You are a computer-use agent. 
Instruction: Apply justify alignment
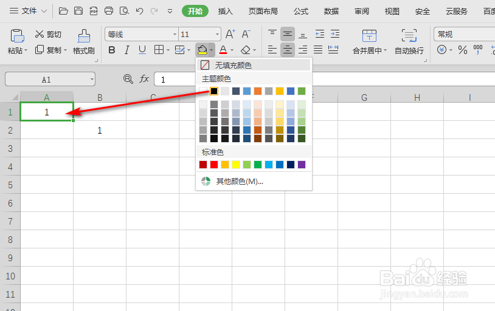click(x=318, y=50)
